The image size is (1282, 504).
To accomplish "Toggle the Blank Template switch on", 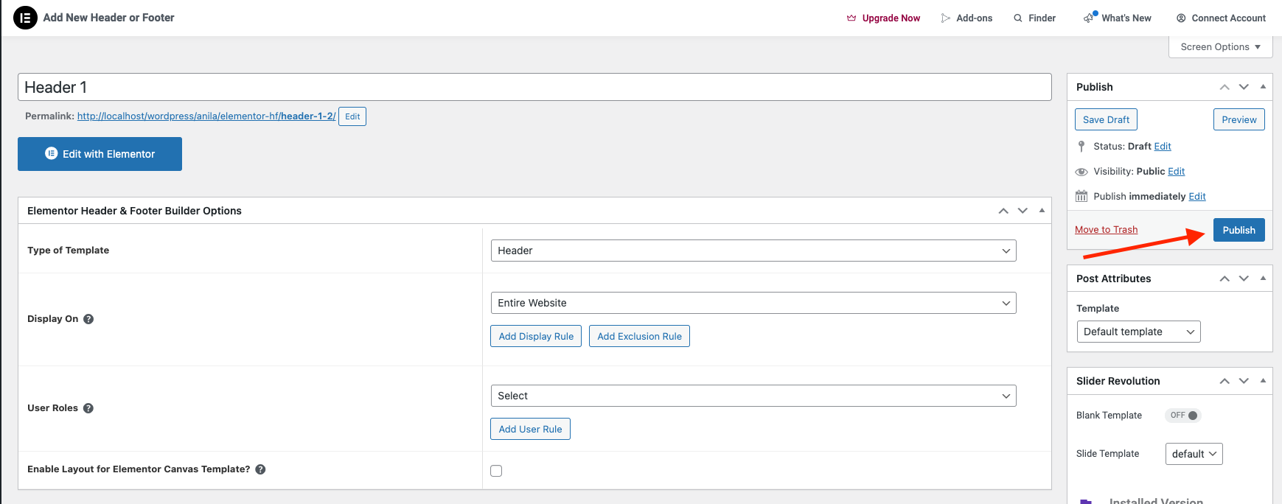I will 1182,416.
